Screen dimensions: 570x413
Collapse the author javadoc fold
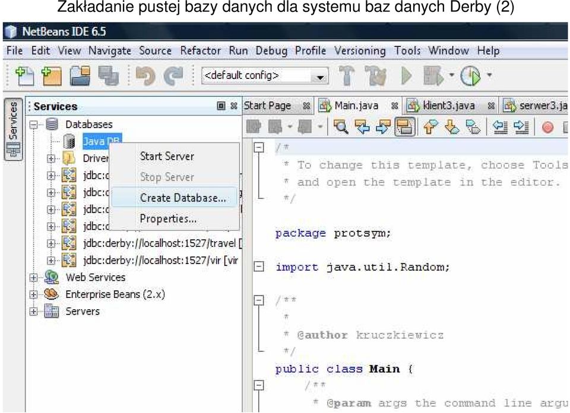coord(259,300)
